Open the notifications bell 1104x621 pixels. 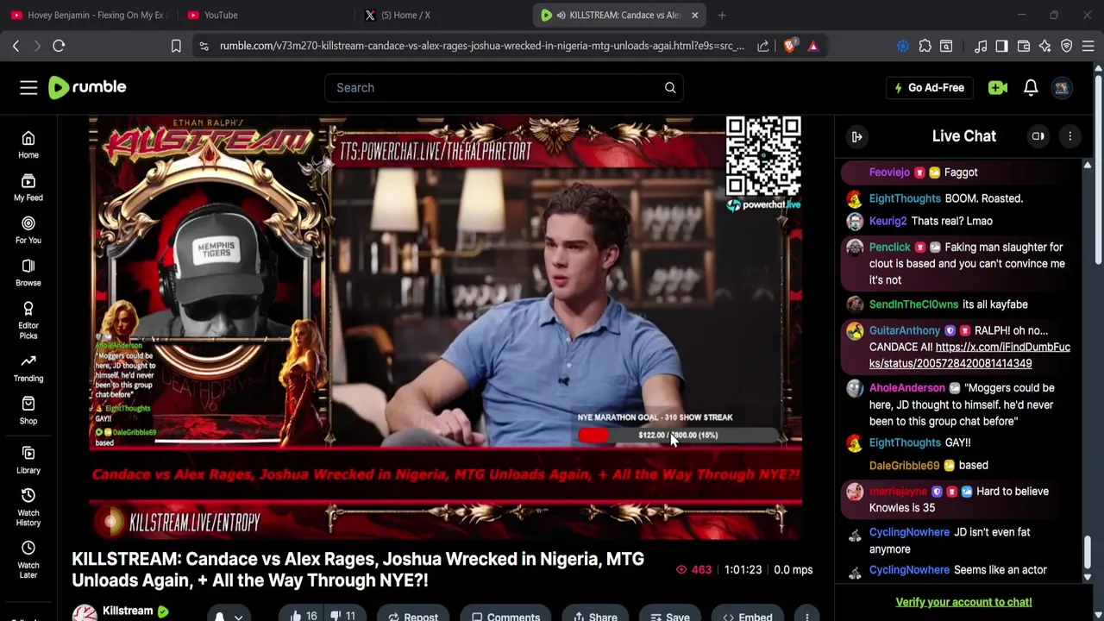tap(1031, 87)
